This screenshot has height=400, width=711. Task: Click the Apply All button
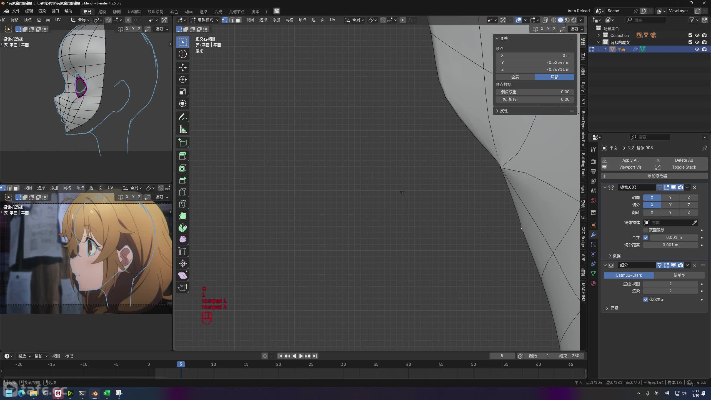[630, 160]
